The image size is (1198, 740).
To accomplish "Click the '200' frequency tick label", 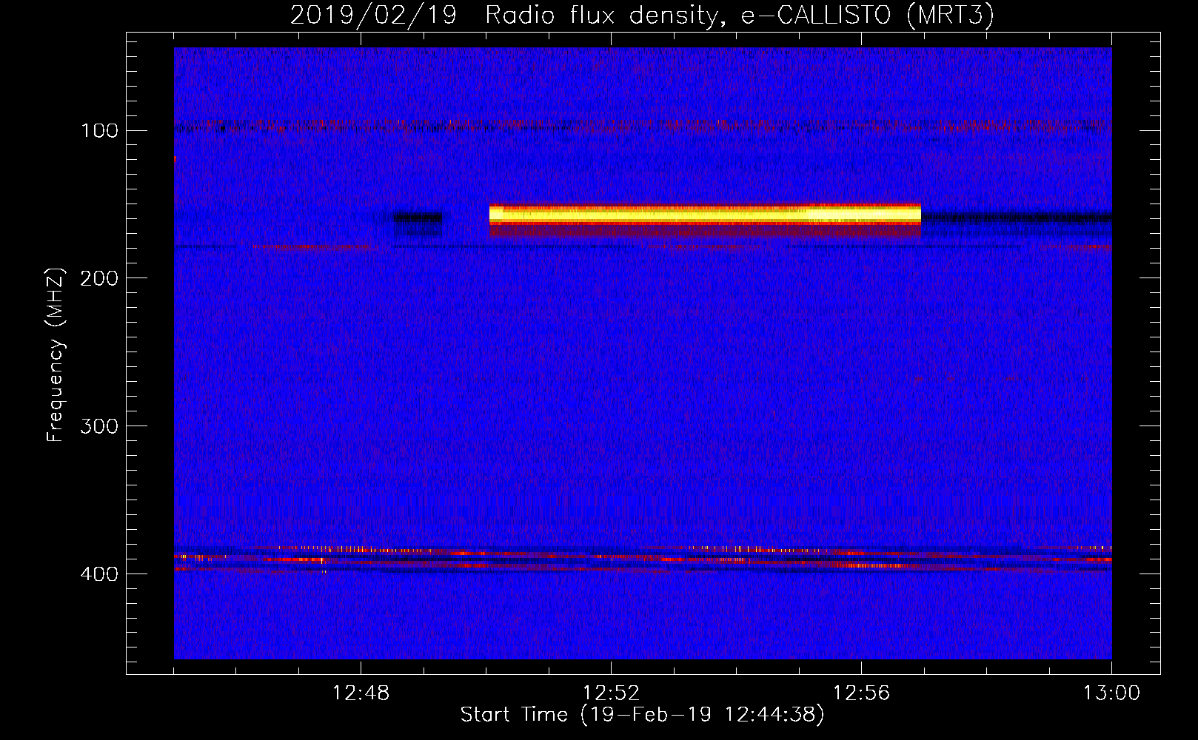I will 99,278.
